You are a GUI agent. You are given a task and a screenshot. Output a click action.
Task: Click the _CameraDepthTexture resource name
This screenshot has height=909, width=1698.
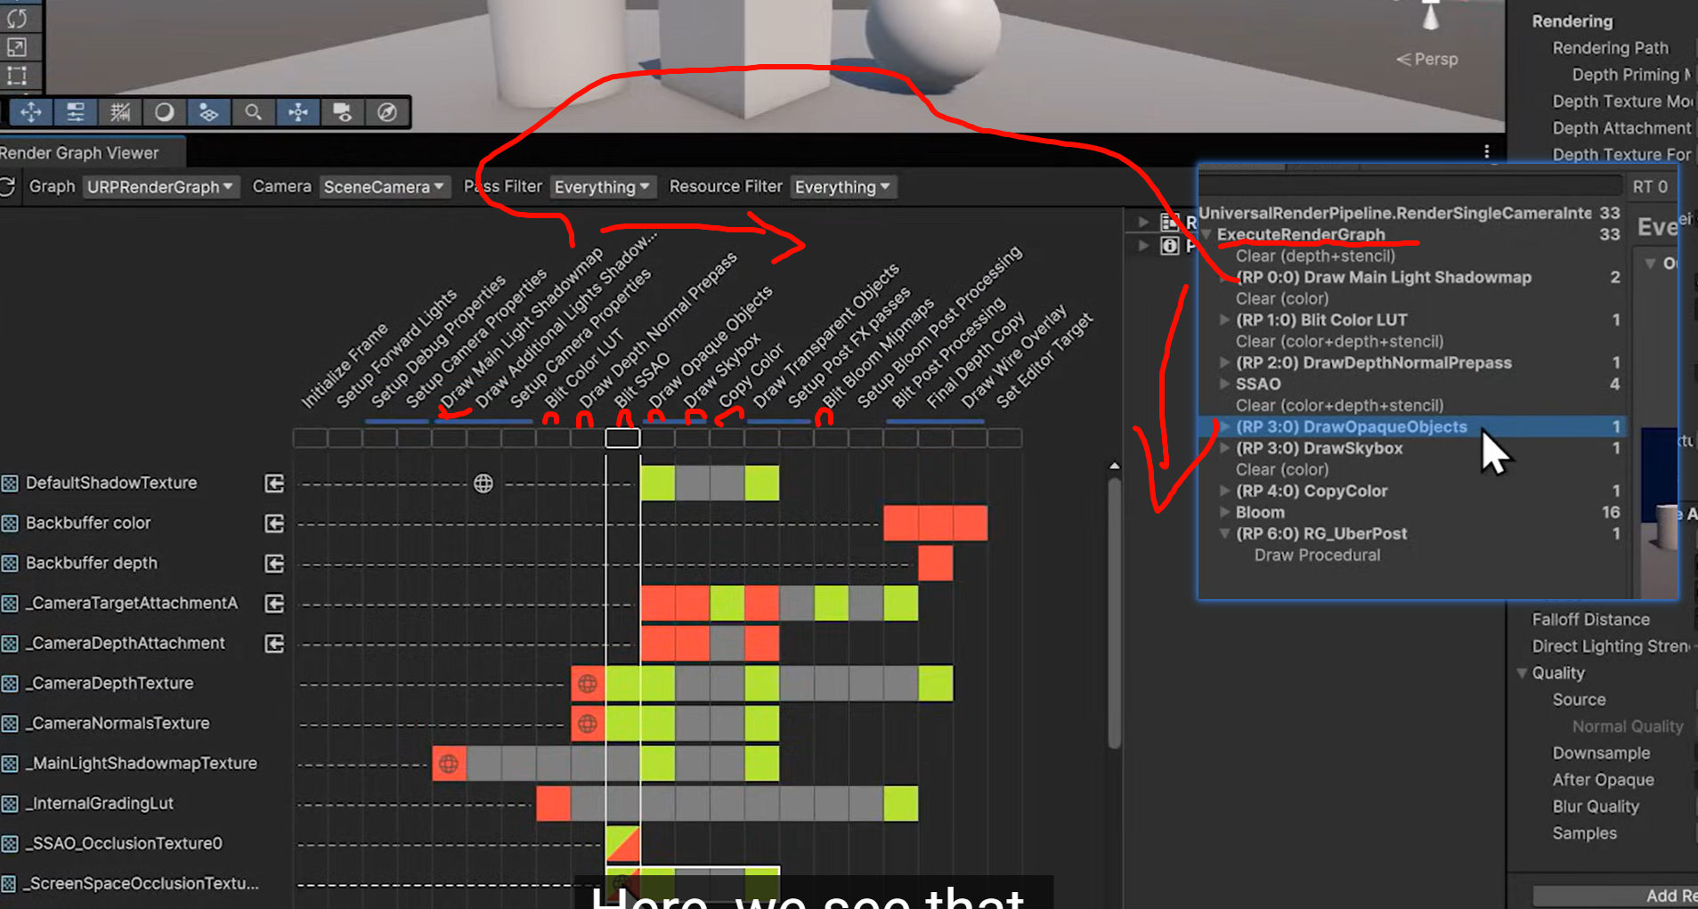click(110, 684)
